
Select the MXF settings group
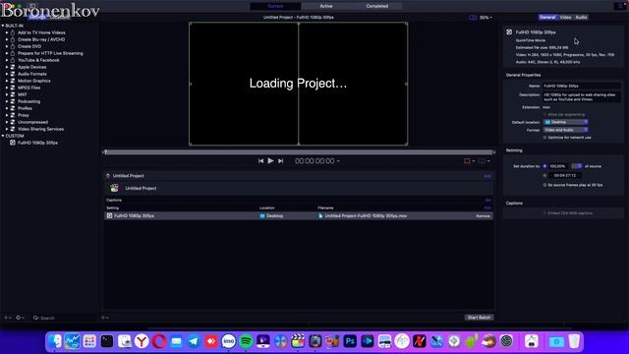[x=22, y=94]
